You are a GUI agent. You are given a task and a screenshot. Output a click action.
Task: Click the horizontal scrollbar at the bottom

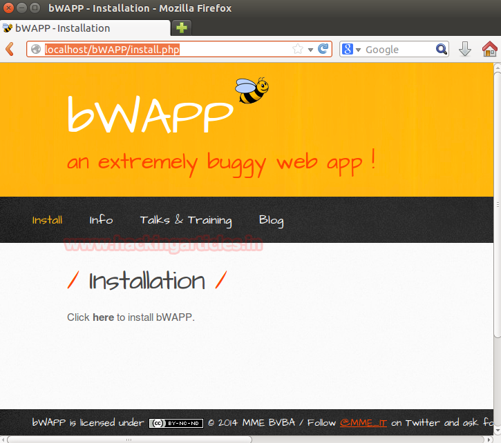pos(129,440)
